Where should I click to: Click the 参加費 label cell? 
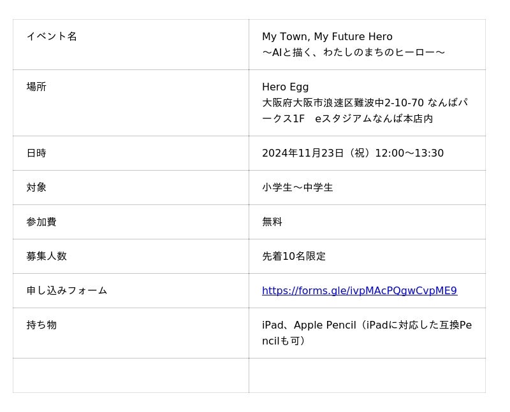point(41,222)
